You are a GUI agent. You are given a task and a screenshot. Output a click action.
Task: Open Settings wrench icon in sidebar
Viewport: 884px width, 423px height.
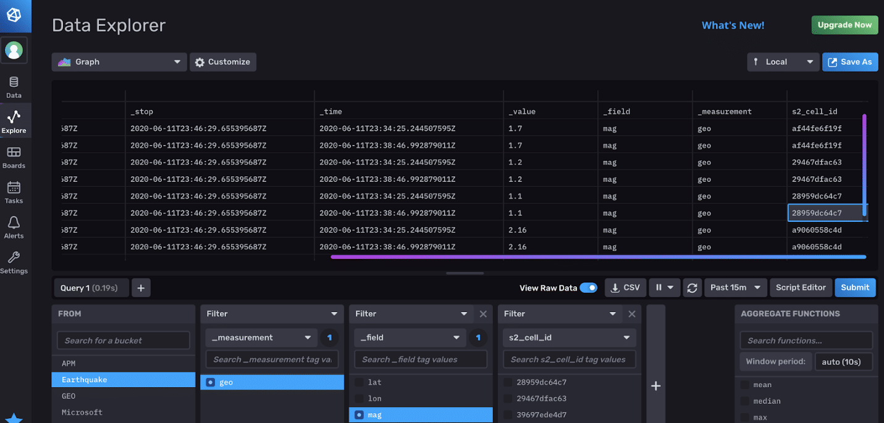14,263
